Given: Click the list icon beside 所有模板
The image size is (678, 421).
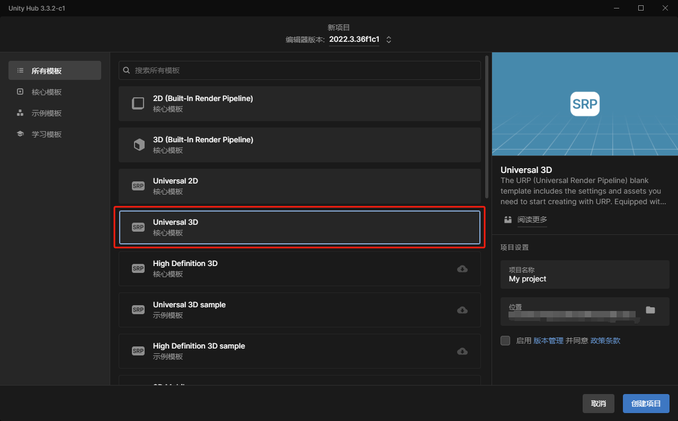Looking at the screenshot, I should pyautogui.click(x=20, y=70).
